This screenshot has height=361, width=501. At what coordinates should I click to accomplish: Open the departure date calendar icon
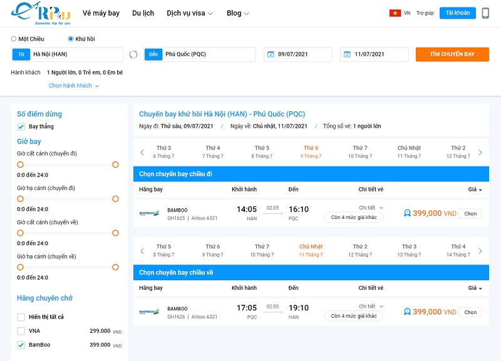(x=271, y=54)
